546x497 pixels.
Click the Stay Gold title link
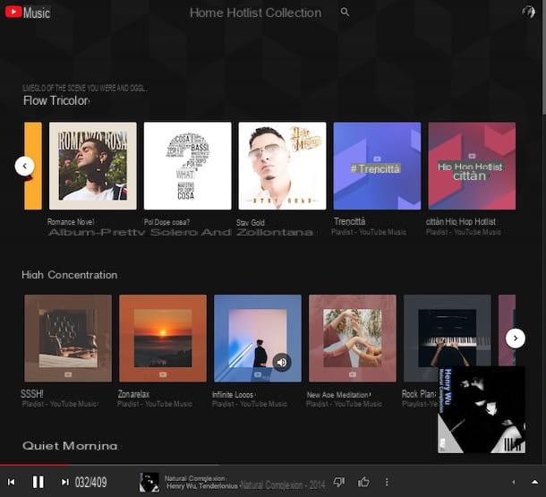(251, 223)
